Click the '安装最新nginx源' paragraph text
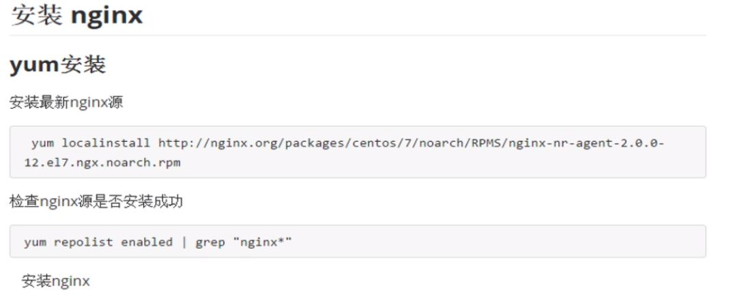This screenshot has height=297, width=737. click(66, 102)
